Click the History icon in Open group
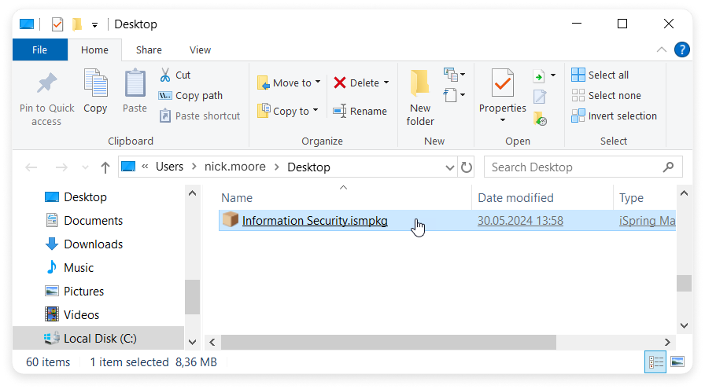Image resolution: width=705 pixels, height=389 pixels. (x=540, y=119)
